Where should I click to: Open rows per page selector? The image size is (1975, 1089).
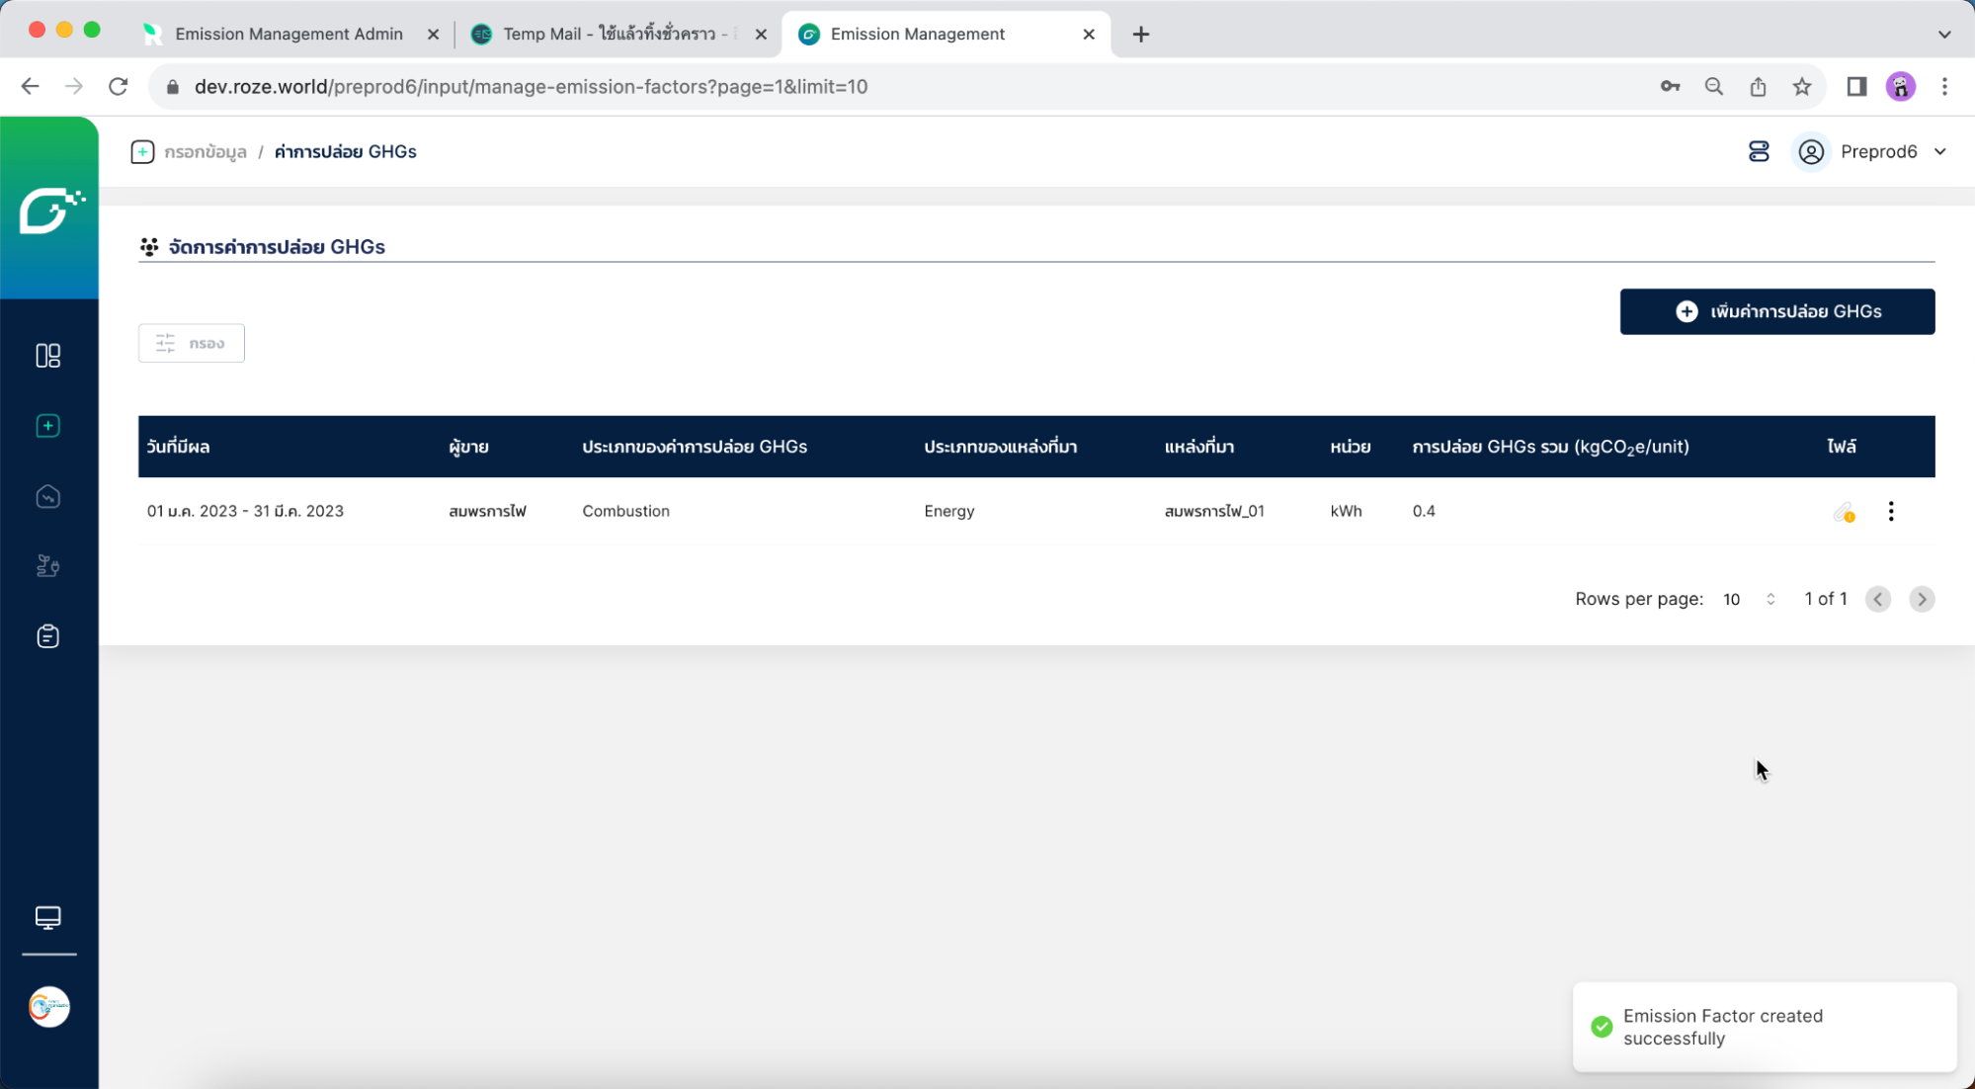pyautogui.click(x=1749, y=599)
